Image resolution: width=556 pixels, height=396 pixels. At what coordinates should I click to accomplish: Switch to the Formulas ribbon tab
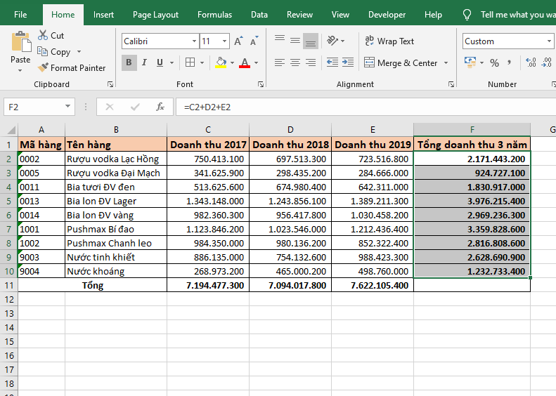214,15
